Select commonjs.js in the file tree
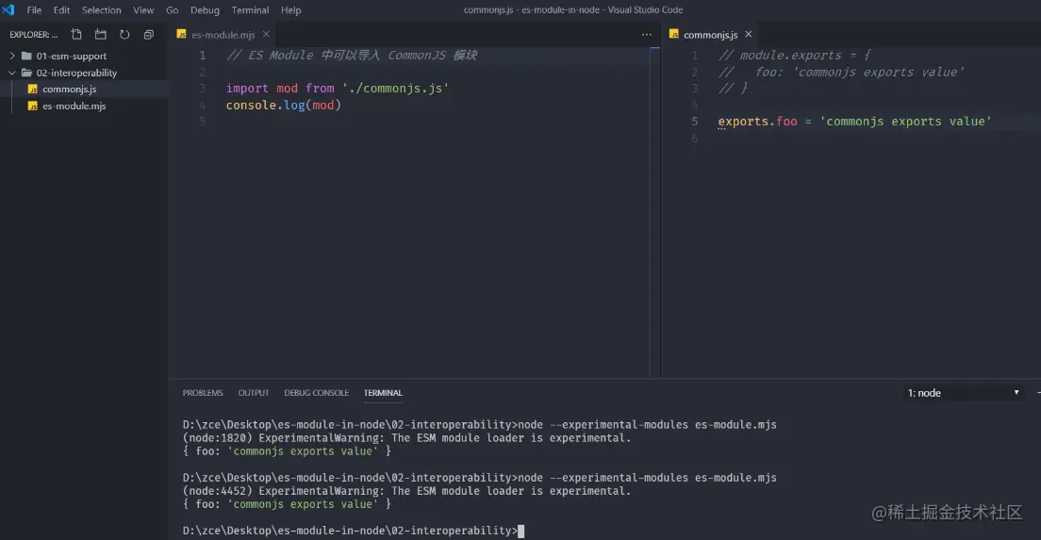The height and width of the screenshot is (540, 1041). pos(69,89)
